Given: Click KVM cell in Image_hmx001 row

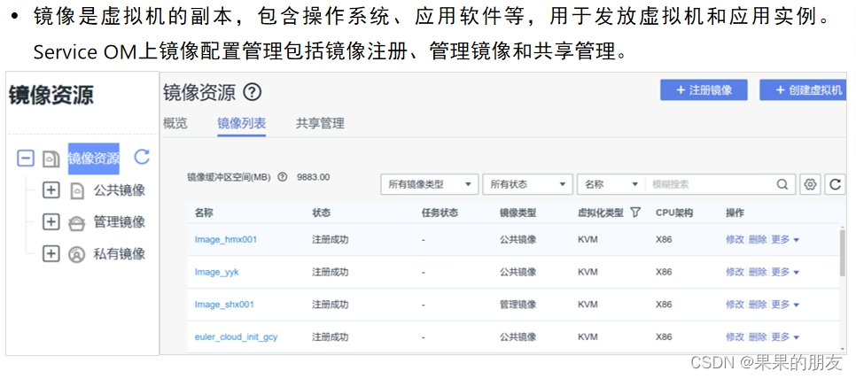Looking at the screenshot, I should click(588, 239).
